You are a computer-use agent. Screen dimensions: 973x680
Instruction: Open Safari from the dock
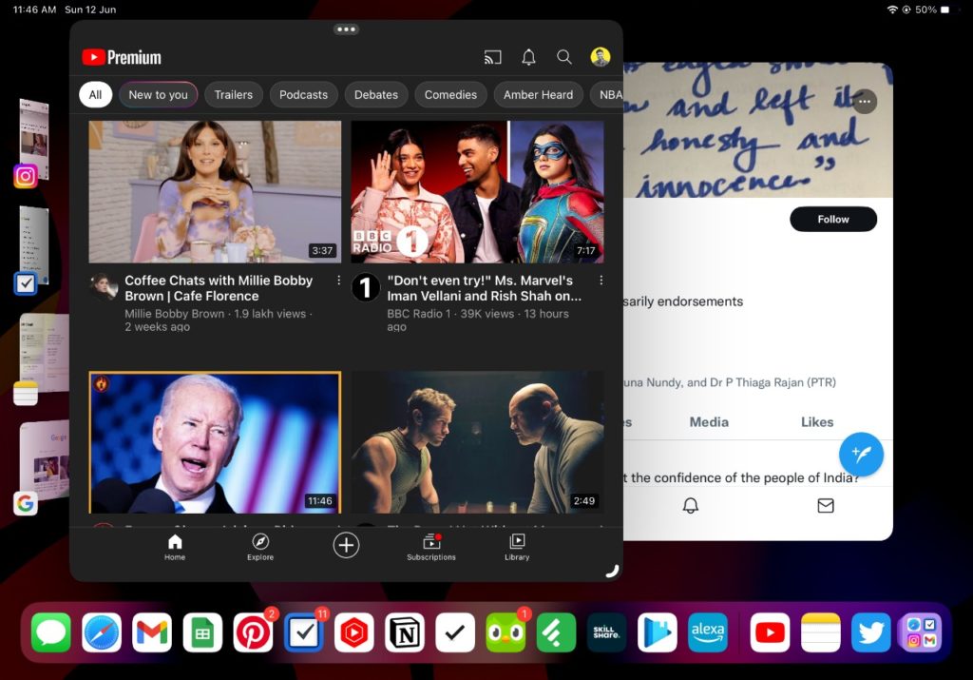click(x=102, y=632)
